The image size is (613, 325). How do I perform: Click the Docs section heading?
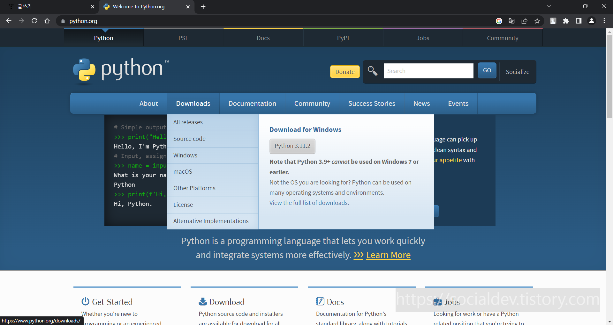(x=335, y=302)
